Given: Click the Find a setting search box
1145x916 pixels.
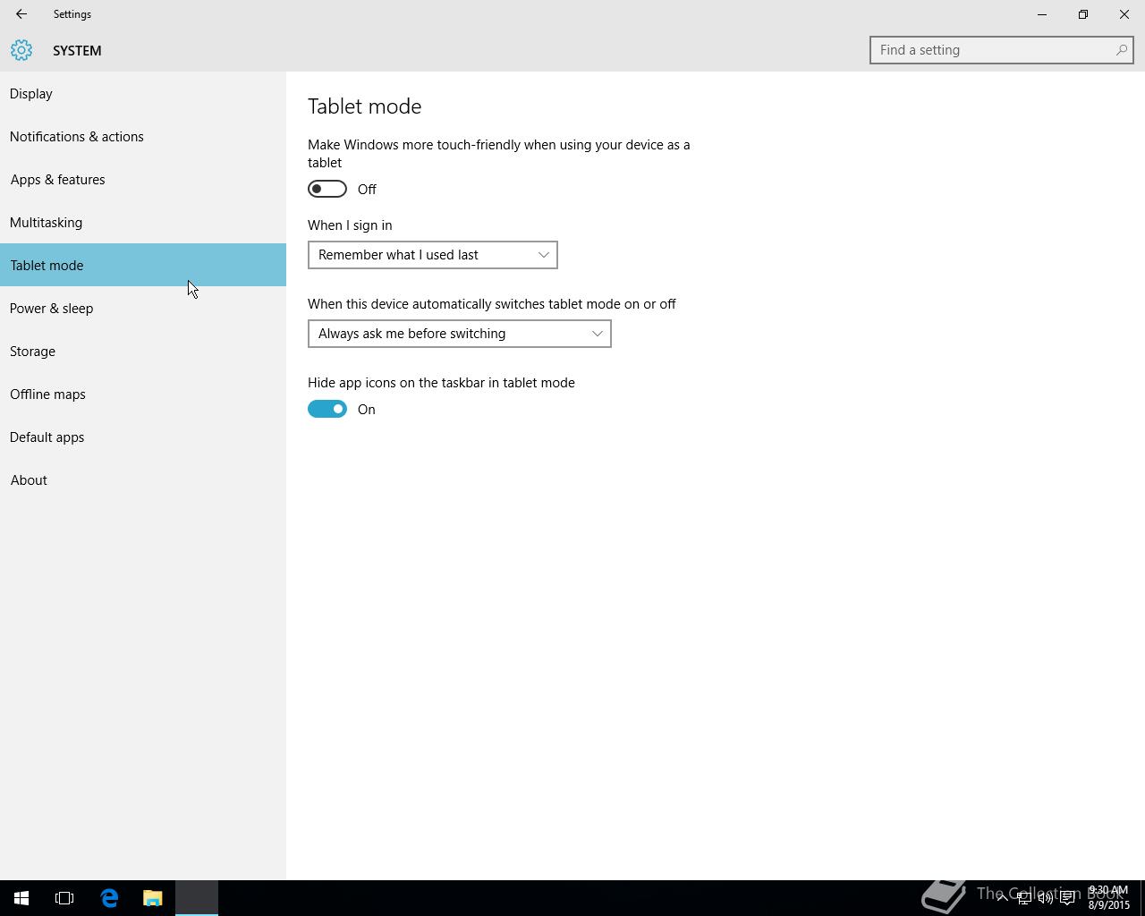Looking at the screenshot, I should (1002, 50).
